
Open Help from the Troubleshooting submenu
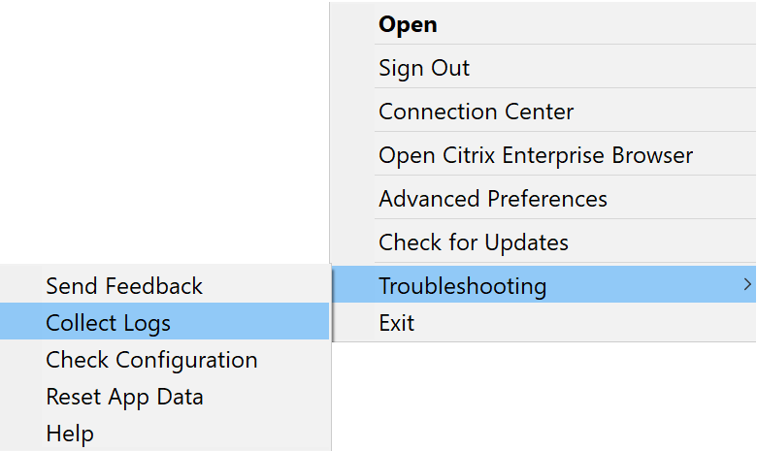click(70, 434)
